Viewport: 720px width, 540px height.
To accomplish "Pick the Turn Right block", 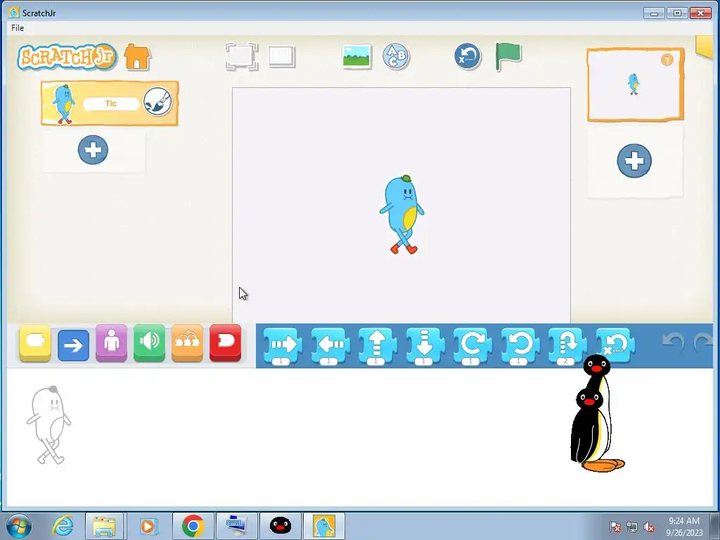I will (472, 346).
